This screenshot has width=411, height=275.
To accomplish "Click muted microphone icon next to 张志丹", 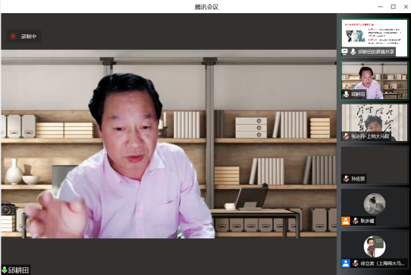I will [346, 137].
